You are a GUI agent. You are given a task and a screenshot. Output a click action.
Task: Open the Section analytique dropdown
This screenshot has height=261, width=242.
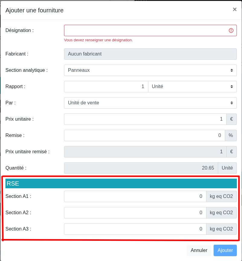[150, 70]
